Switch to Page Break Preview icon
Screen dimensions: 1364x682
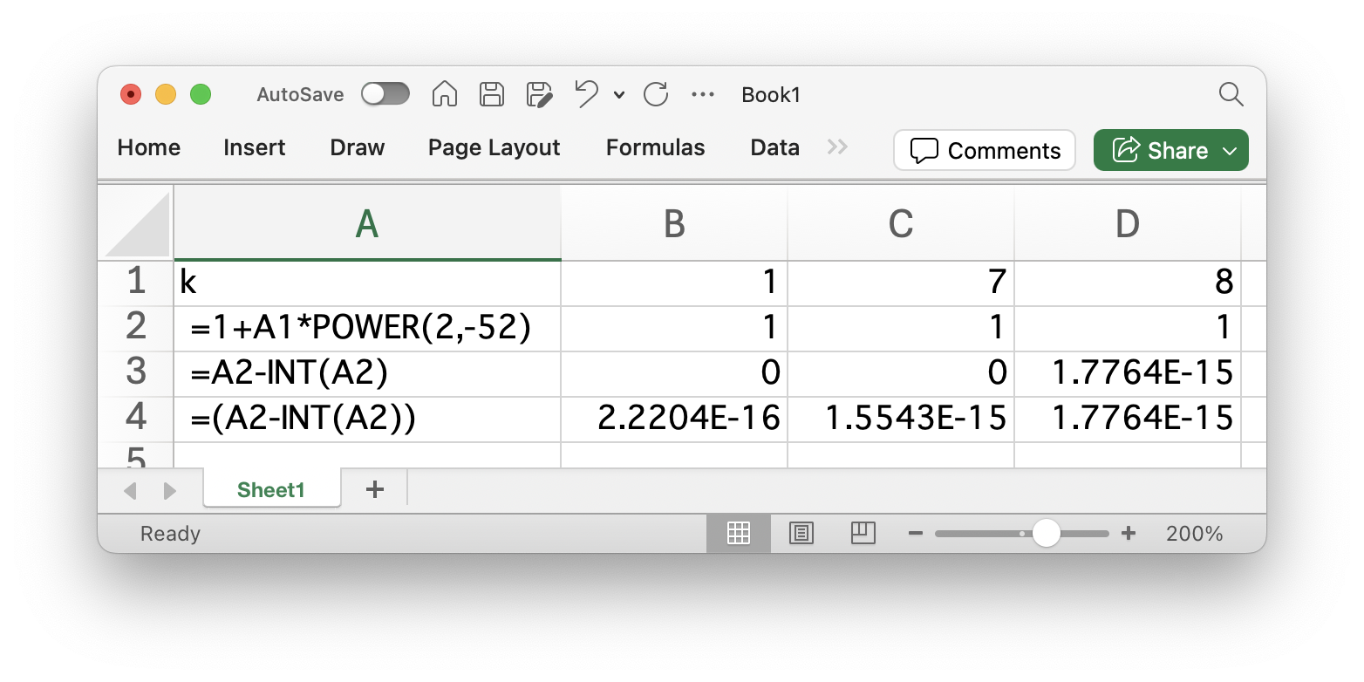tap(863, 533)
